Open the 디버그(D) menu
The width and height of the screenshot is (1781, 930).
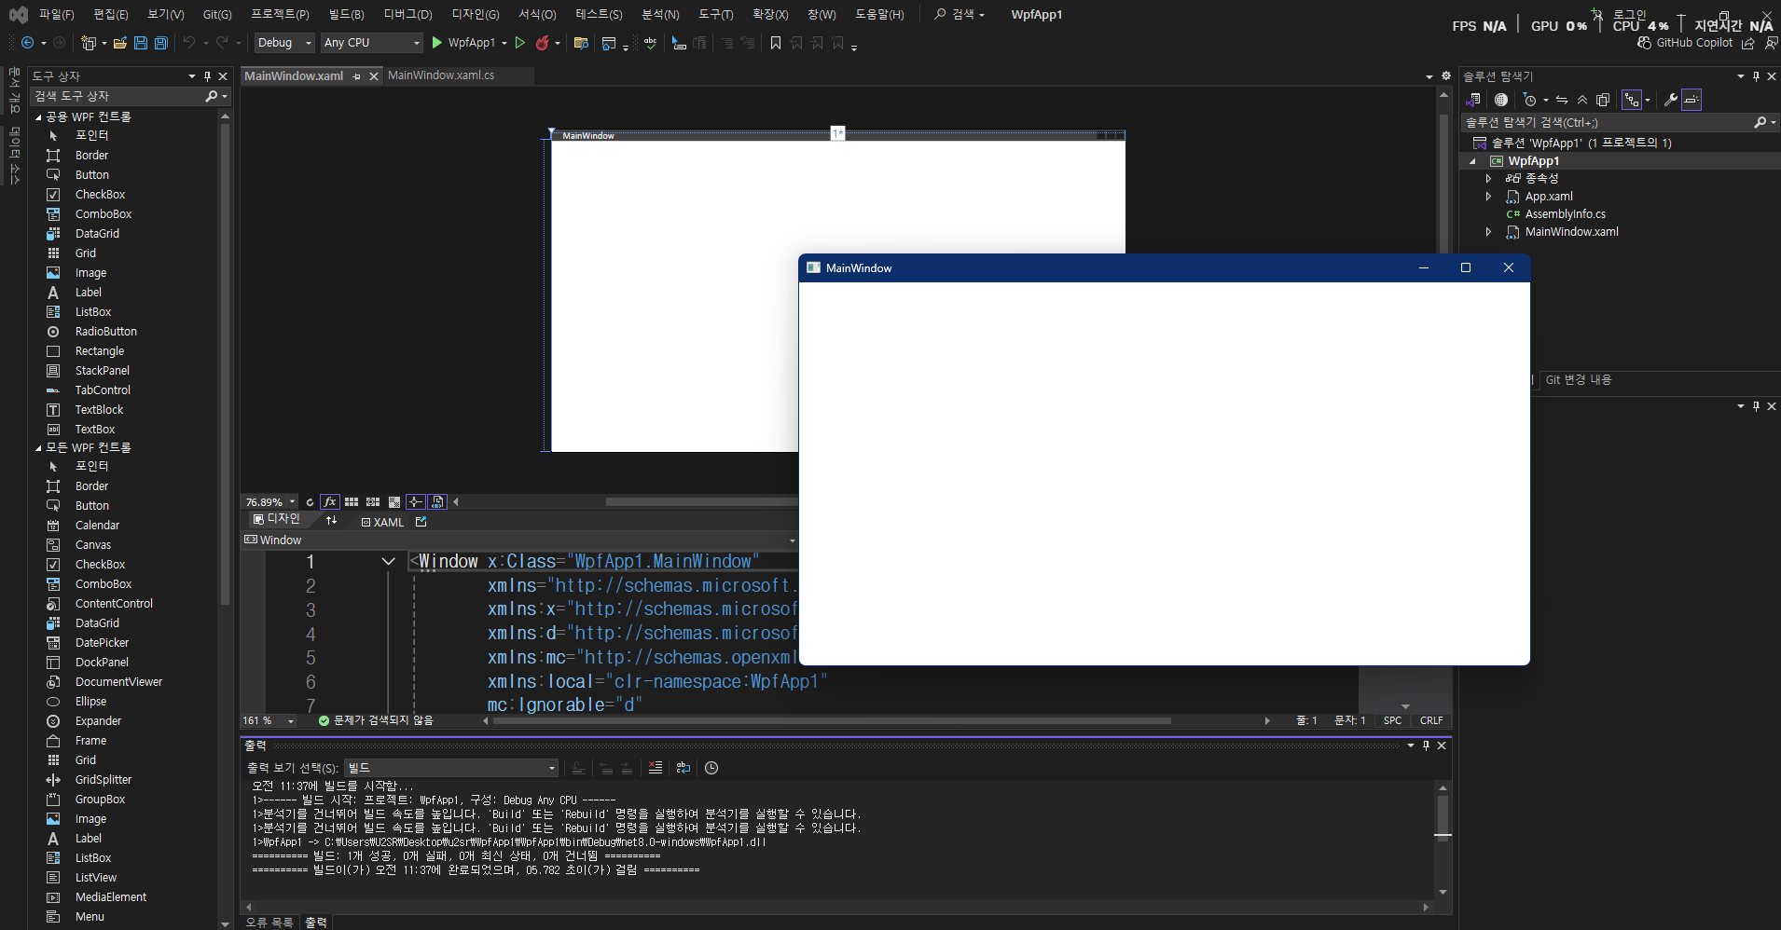click(x=407, y=15)
